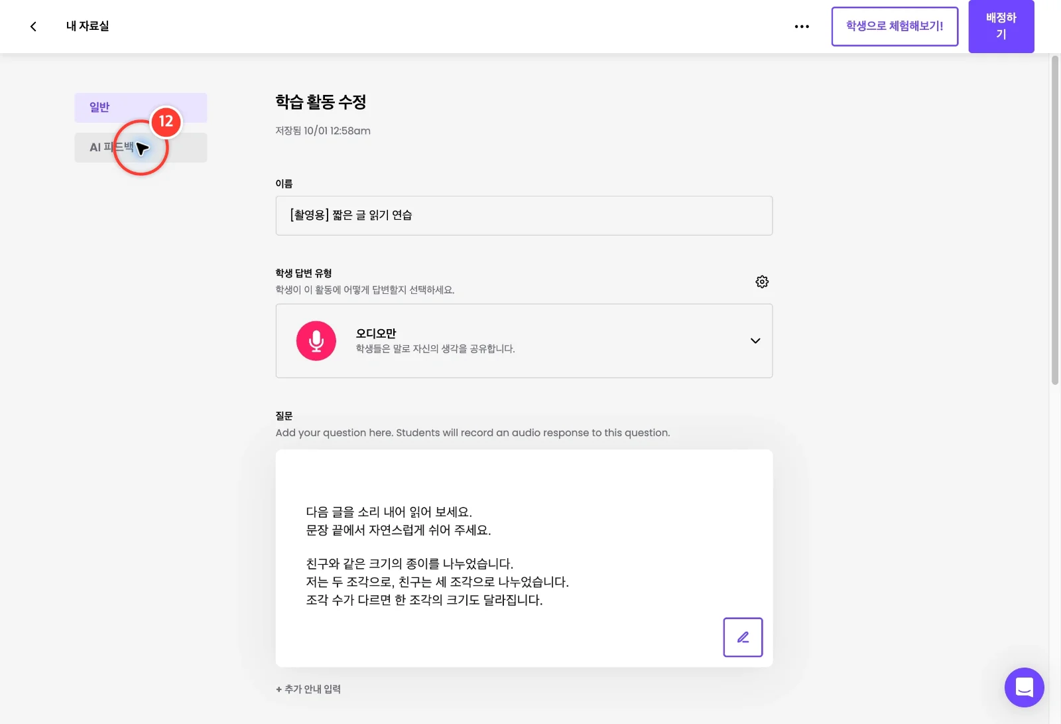Click the 학생 답변 유형 label
Viewport: 1061px width, 724px height.
click(304, 273)
